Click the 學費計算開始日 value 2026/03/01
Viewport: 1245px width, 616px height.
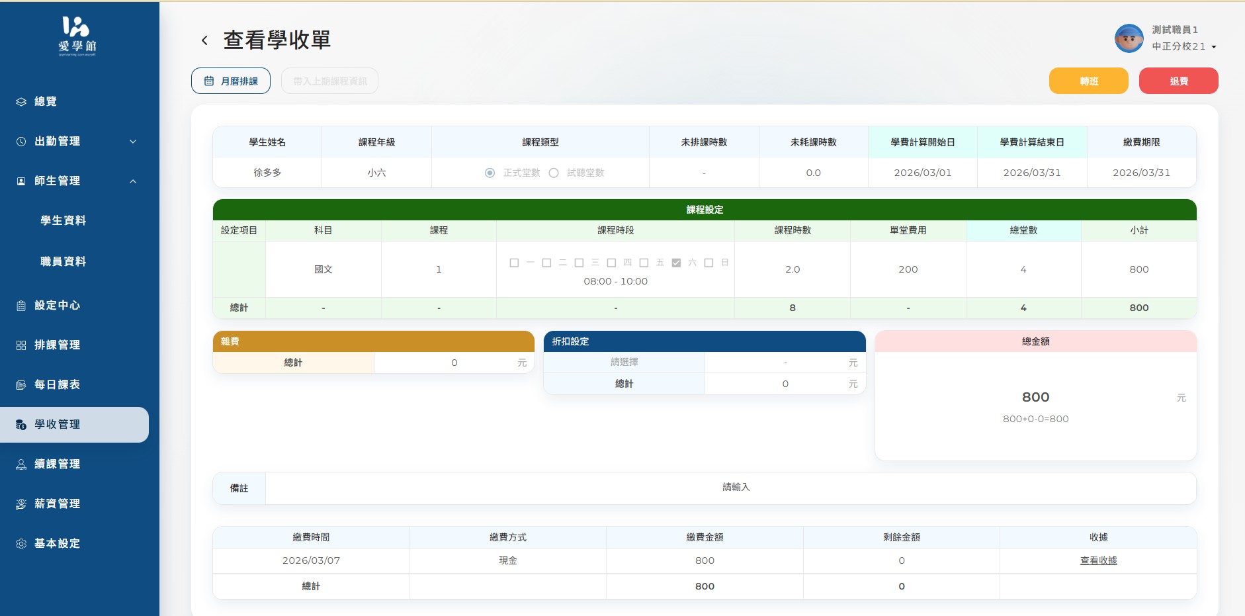coord(923,173)
